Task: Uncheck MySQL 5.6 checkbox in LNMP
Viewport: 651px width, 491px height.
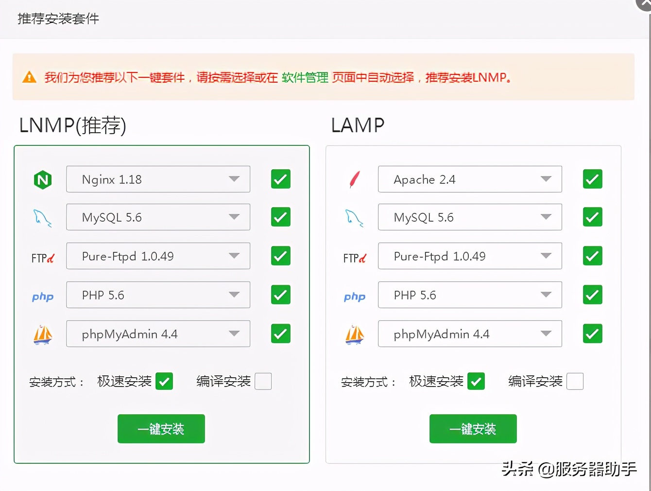Action: (281, 217)
